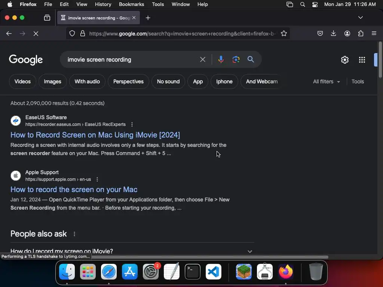The width and height of the screenshot is (383, 287).
Task: Filter results by Images
Action: click(52, 81)
